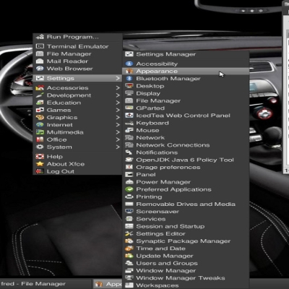
Task: Launch OpenJDK Java 6 Policy Tool
Action: (186, 160)
